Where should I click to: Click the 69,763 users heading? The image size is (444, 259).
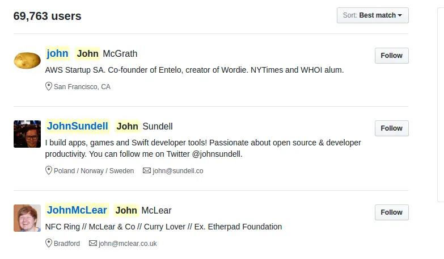tap(48, 16)
